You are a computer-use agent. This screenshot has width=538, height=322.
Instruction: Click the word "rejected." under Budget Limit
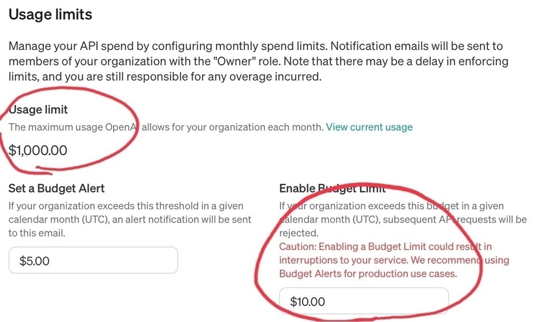[299, 233]
